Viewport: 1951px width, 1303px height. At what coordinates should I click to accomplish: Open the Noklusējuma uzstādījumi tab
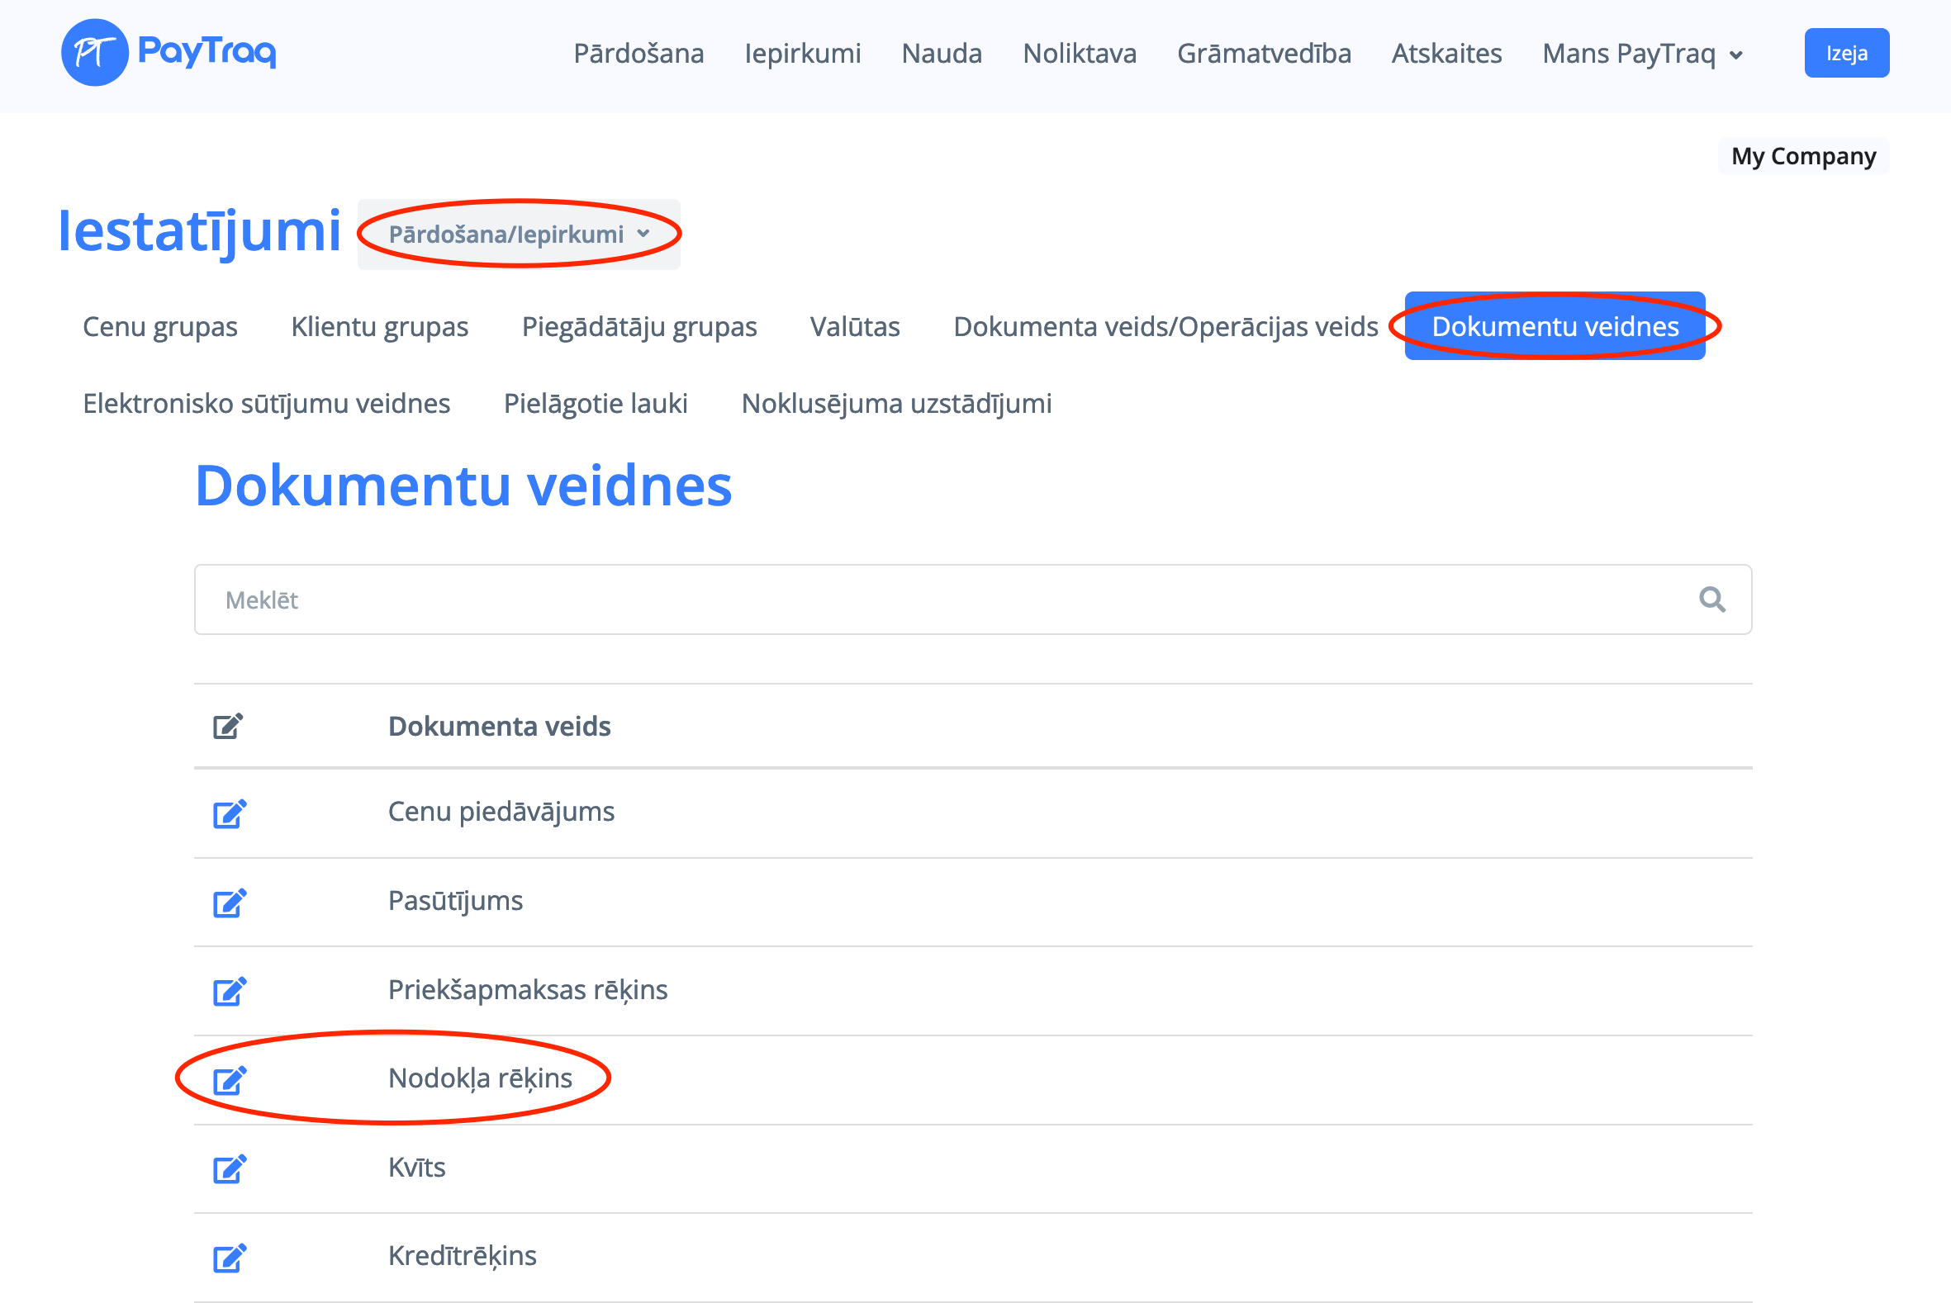click(896, 403)
